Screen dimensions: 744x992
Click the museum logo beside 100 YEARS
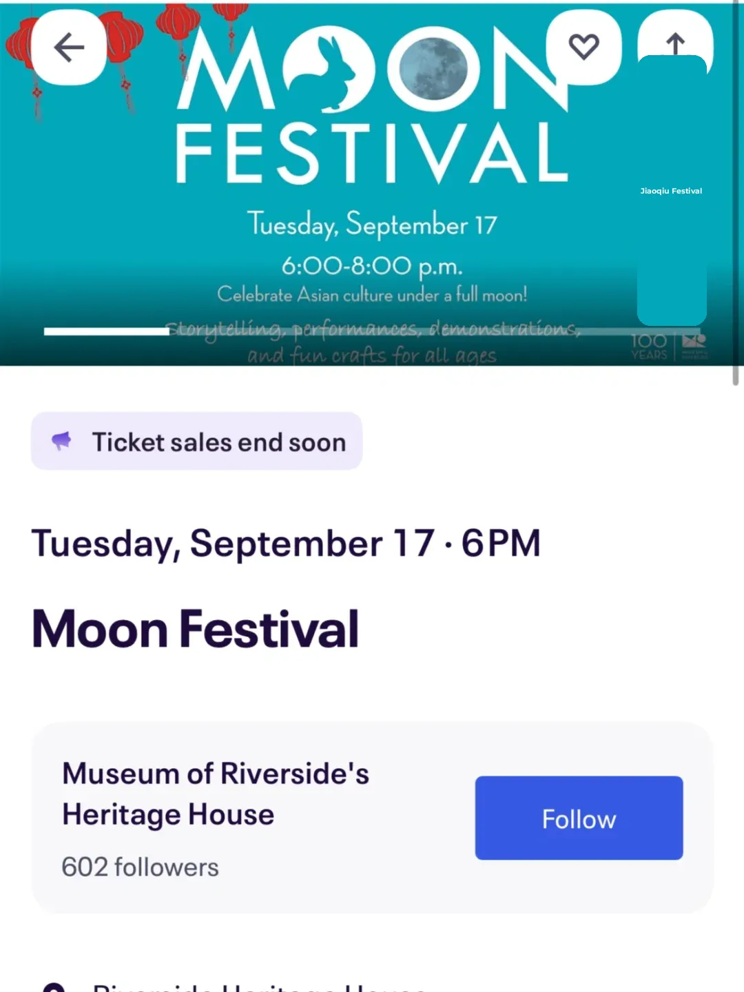[694, 344]
